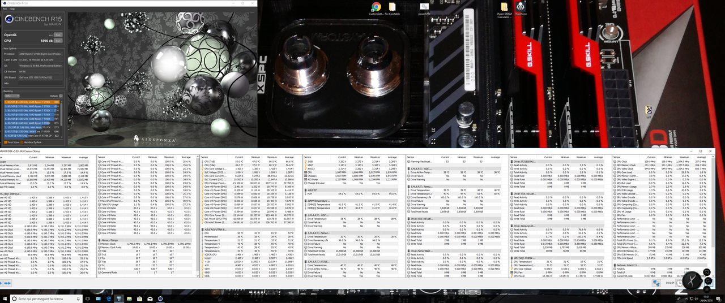Open the Cinebench File menu
The height and width of the screenshot is (303, 725).
pos(5,9)
